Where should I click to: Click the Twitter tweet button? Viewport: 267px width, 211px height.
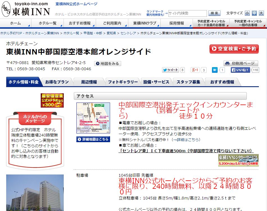170,70
